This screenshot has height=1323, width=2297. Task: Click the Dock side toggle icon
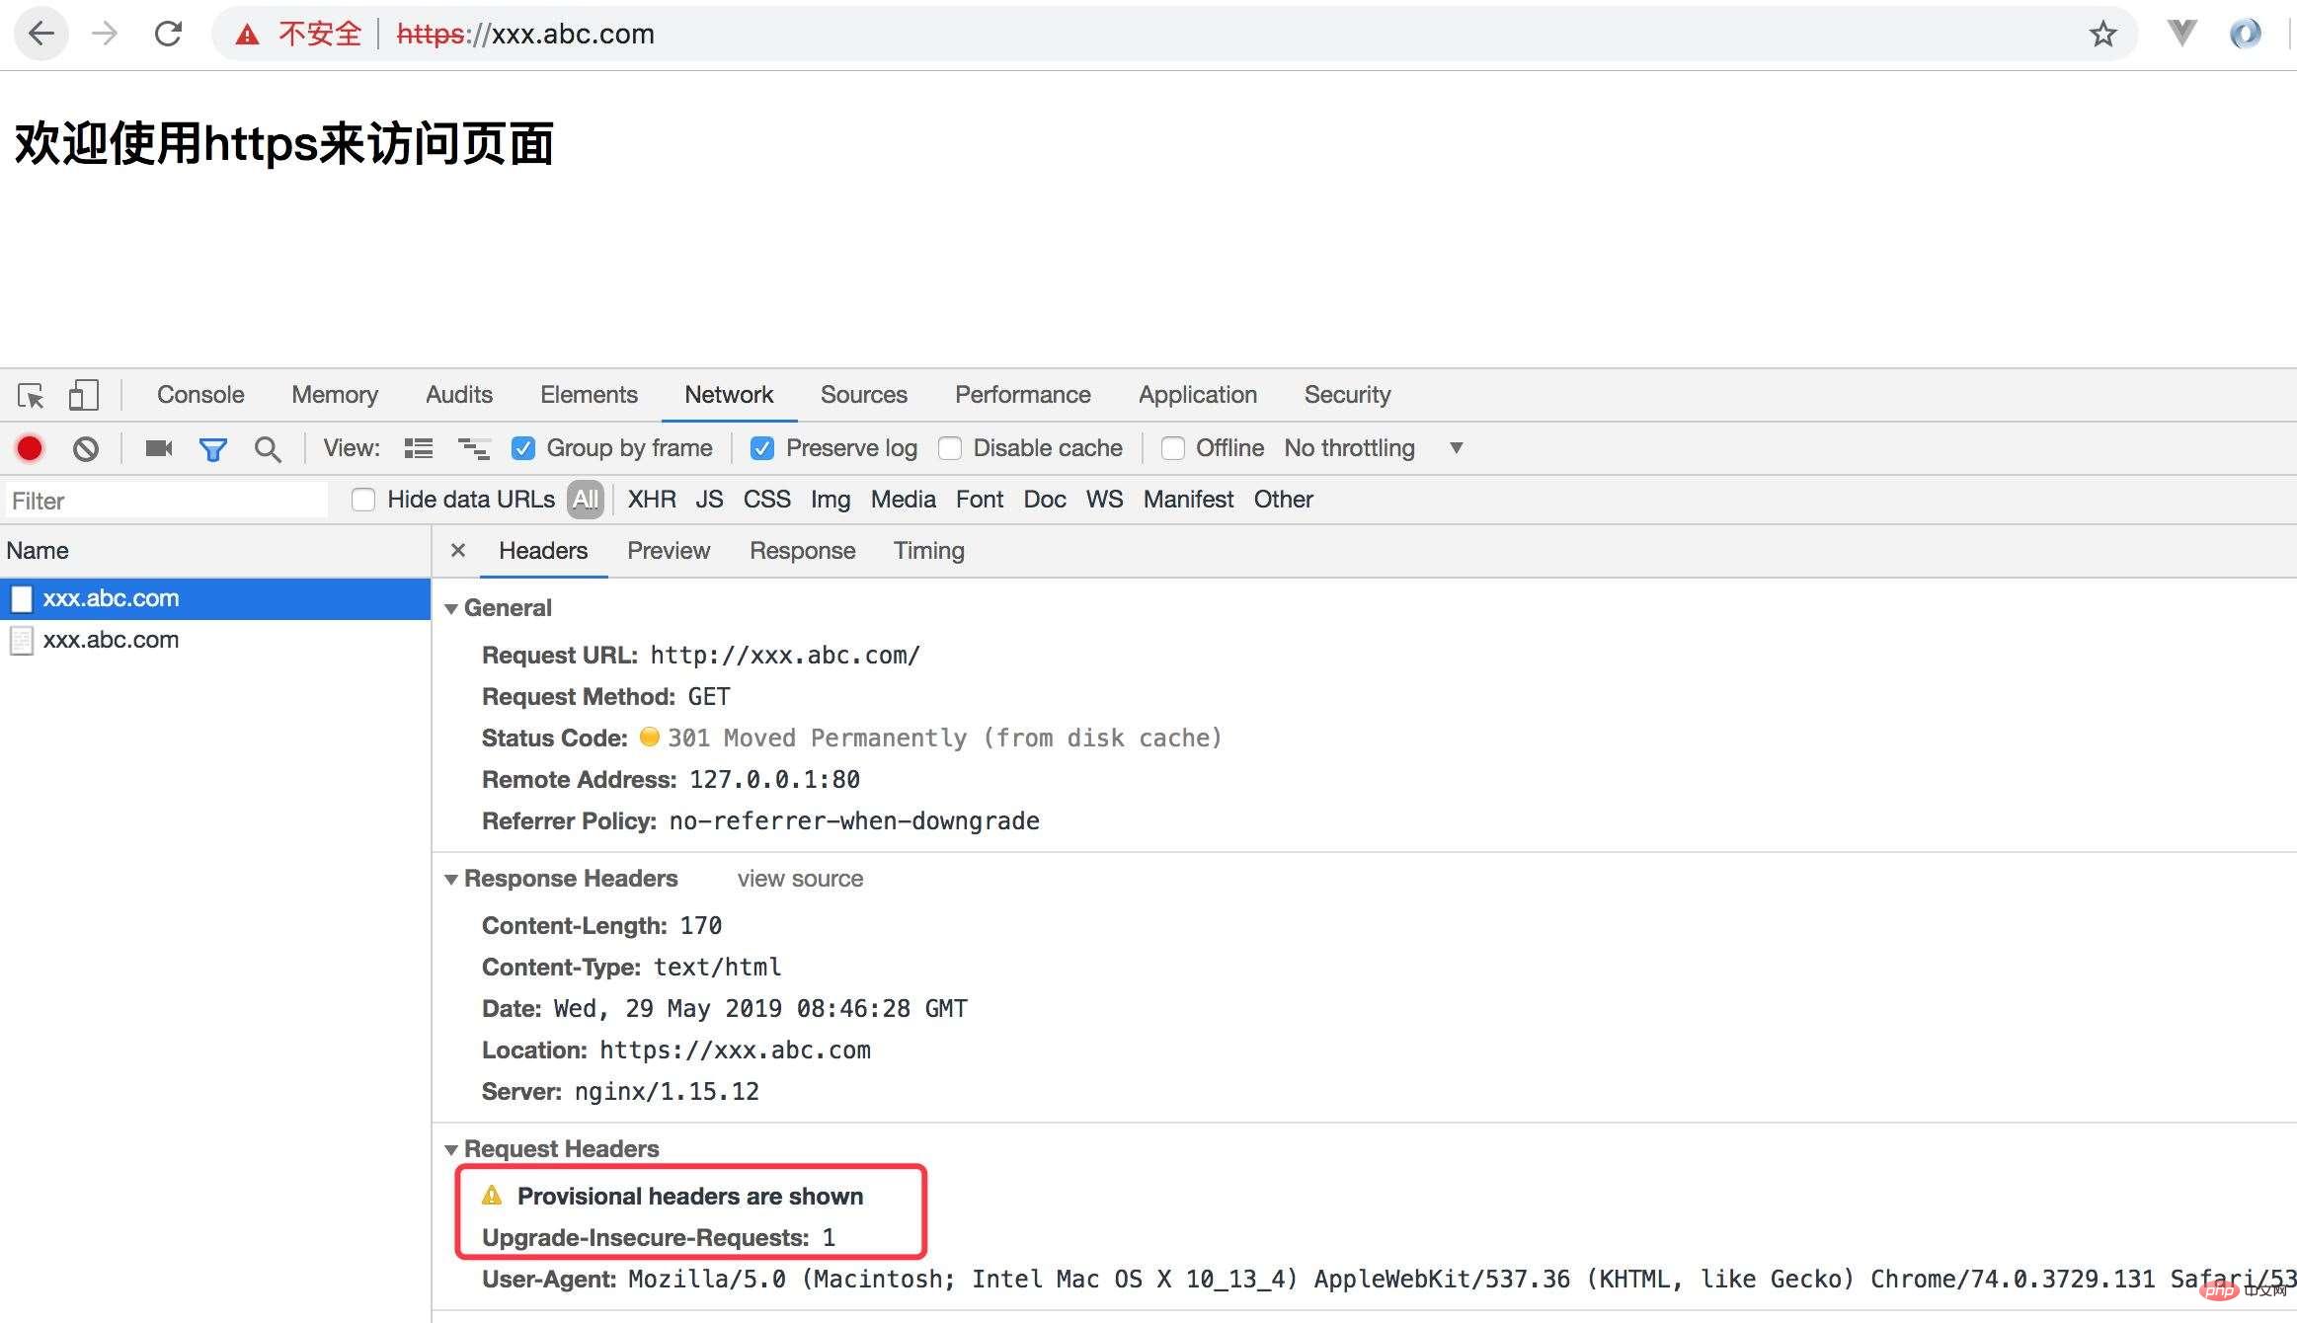[x=80, y=394]
